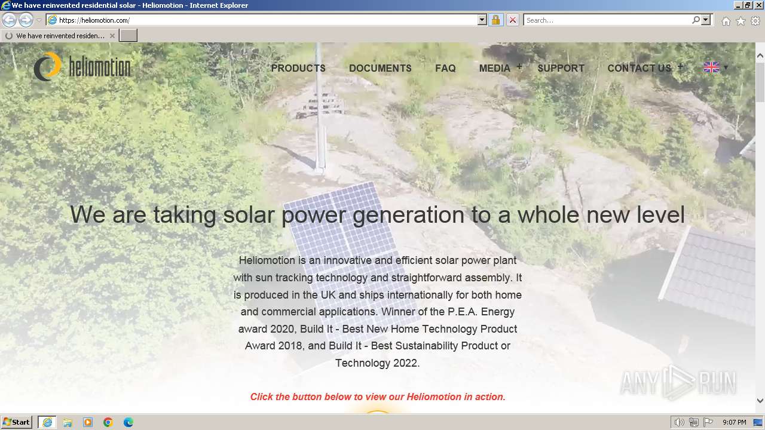Screen dimensions: 765x430
Task: Open the Tools gear icon
Action: [x=755, y=21]
